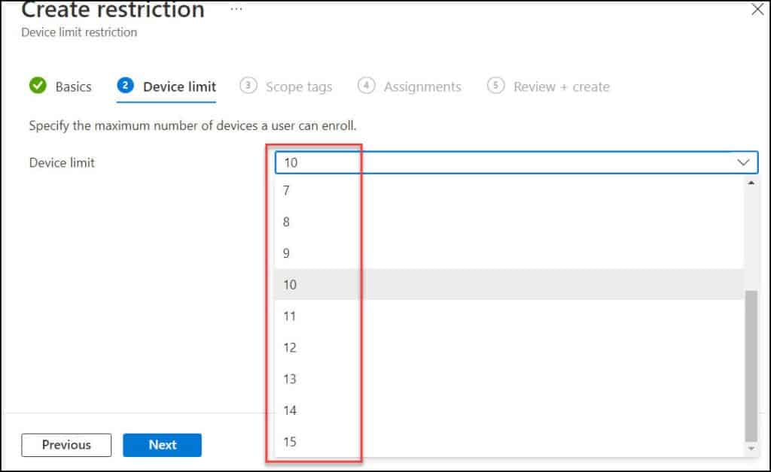Viewport: 771px width, 472px height.
Task: Choose 8 as the device limit
Action: coord(286,222)
